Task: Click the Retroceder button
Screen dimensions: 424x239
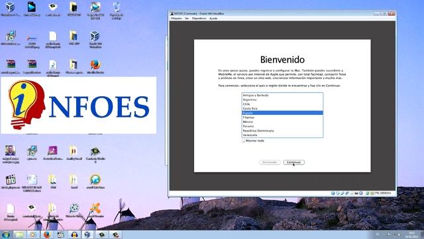Action: tap(270, 162)
